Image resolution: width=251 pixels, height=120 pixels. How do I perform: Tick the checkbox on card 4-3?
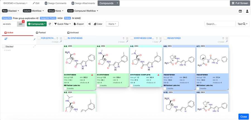(x=65, y=88)
